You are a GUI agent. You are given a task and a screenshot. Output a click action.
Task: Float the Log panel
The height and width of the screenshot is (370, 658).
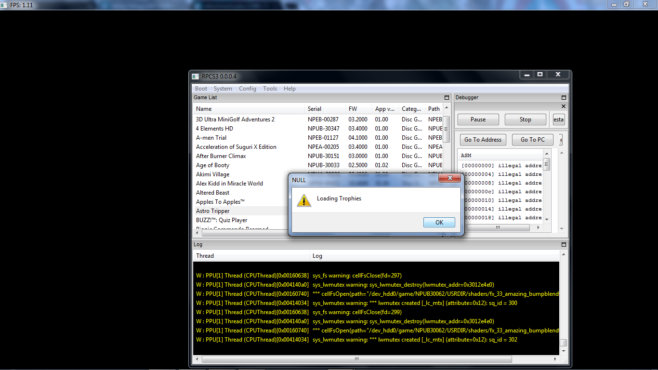(564, 245)
